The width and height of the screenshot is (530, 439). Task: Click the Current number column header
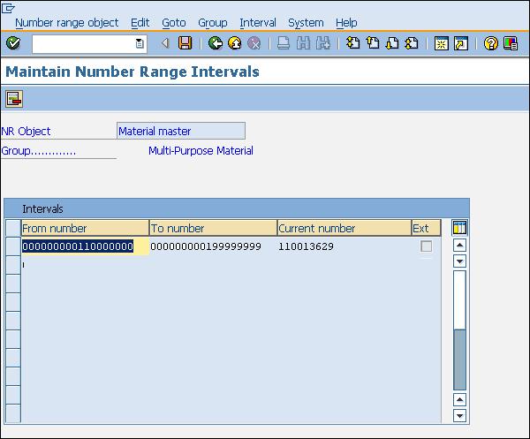pyautogui.click(x=344, y=228)
